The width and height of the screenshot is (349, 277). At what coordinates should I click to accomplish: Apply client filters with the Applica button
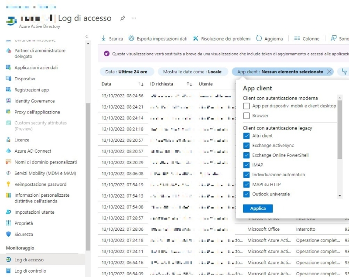257,209
